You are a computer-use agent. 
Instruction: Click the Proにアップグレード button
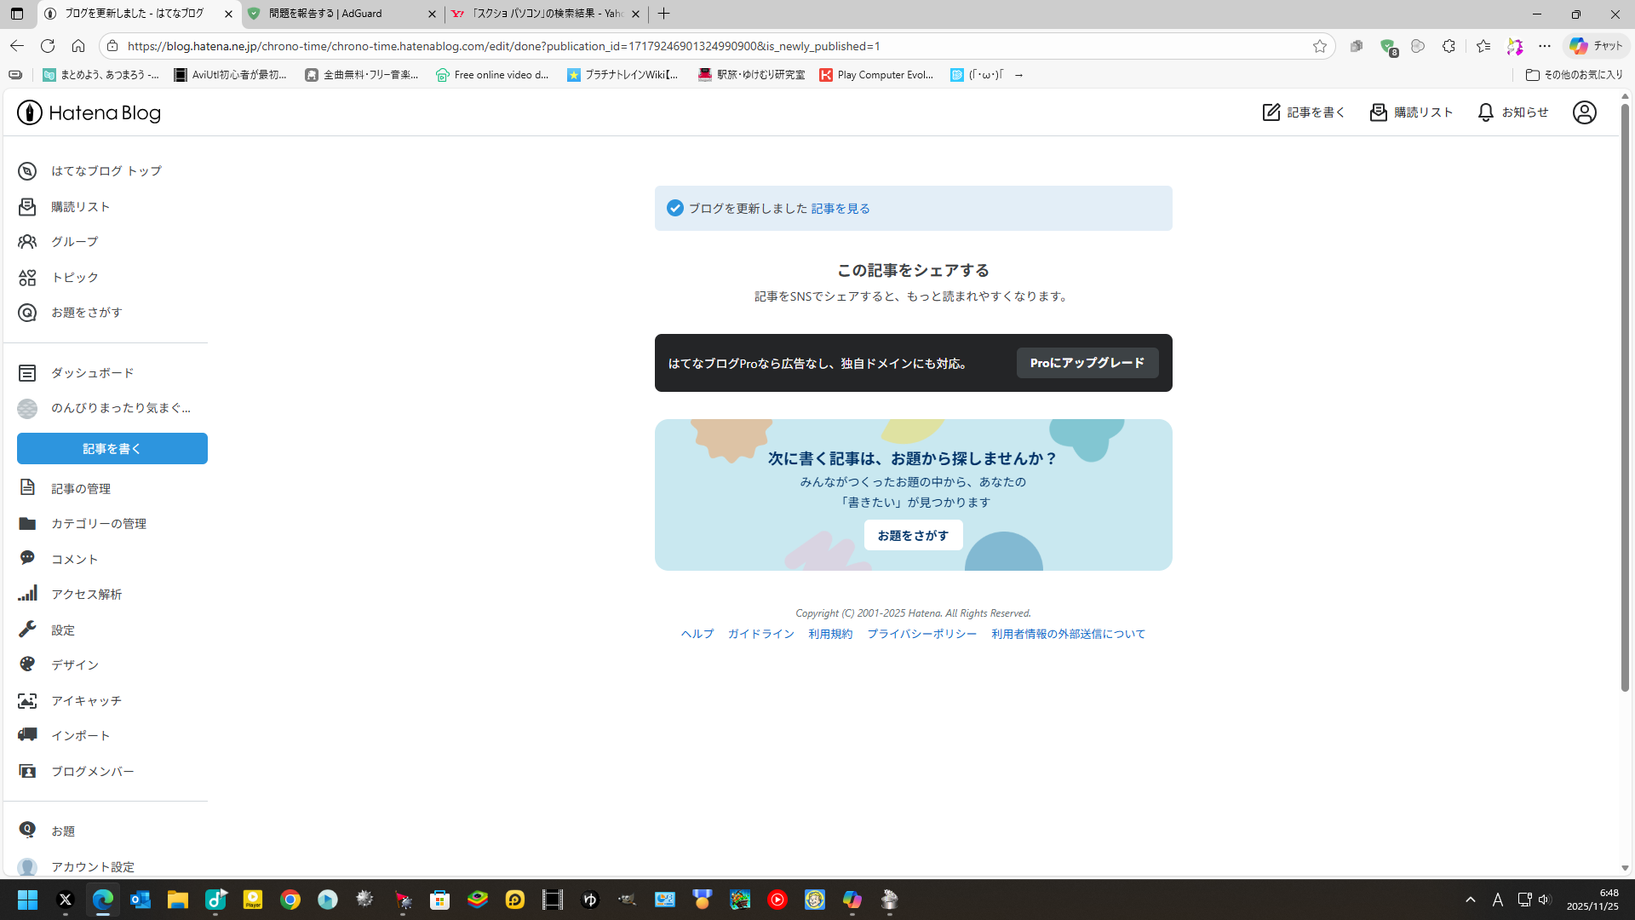coord(1087,363)
